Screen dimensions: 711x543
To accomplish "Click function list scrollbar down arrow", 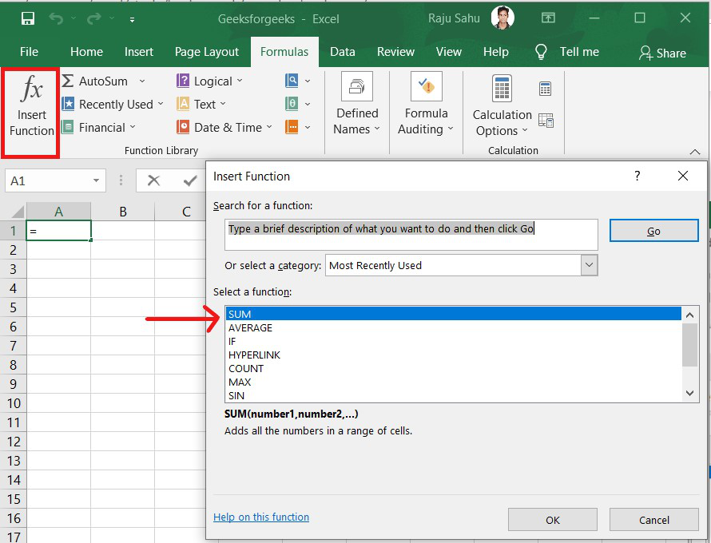I will (x=689, y=393).
